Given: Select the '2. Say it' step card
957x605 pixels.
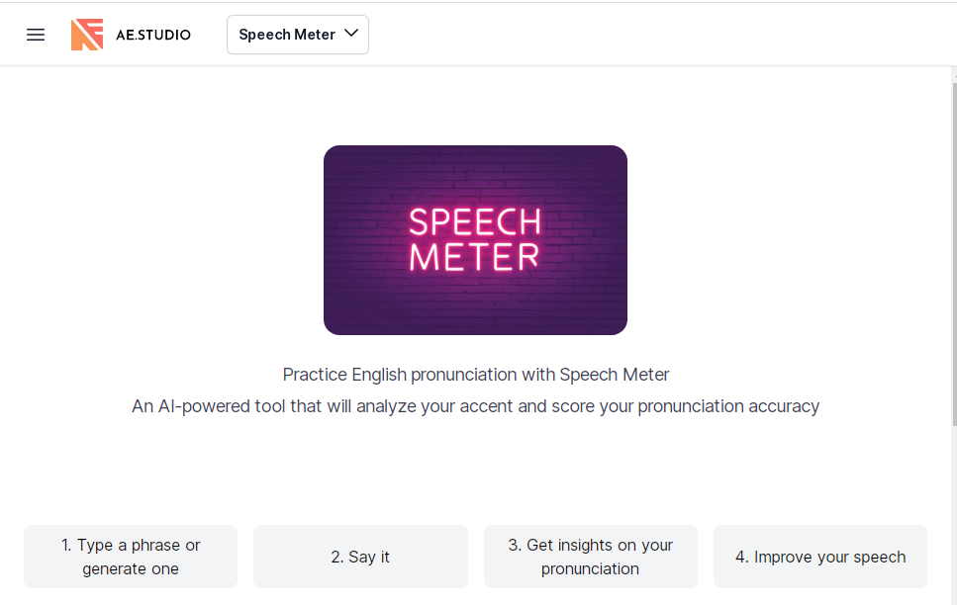Looking at the screenshot, I should tap(360, 556).
